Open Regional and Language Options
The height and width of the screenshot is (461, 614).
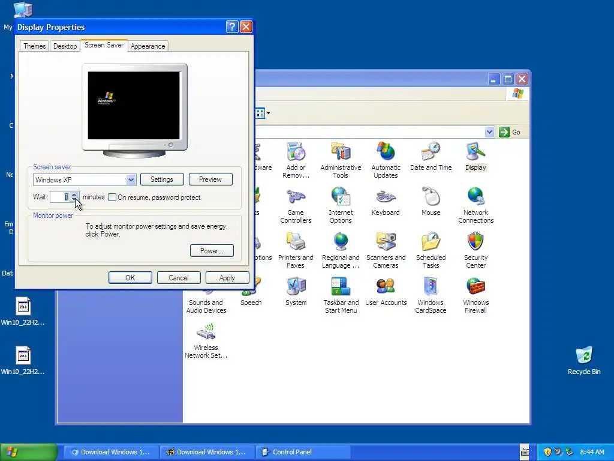pos(341,250)
